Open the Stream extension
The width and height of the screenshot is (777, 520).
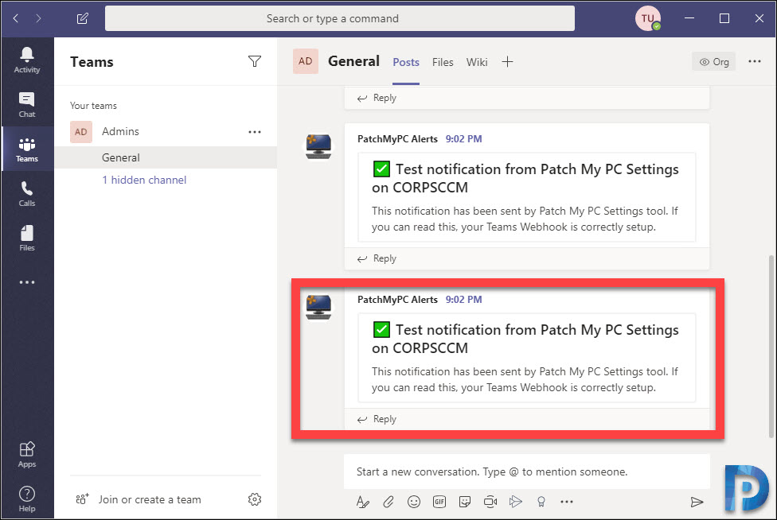pyautogui.click(x=515, y=502)
